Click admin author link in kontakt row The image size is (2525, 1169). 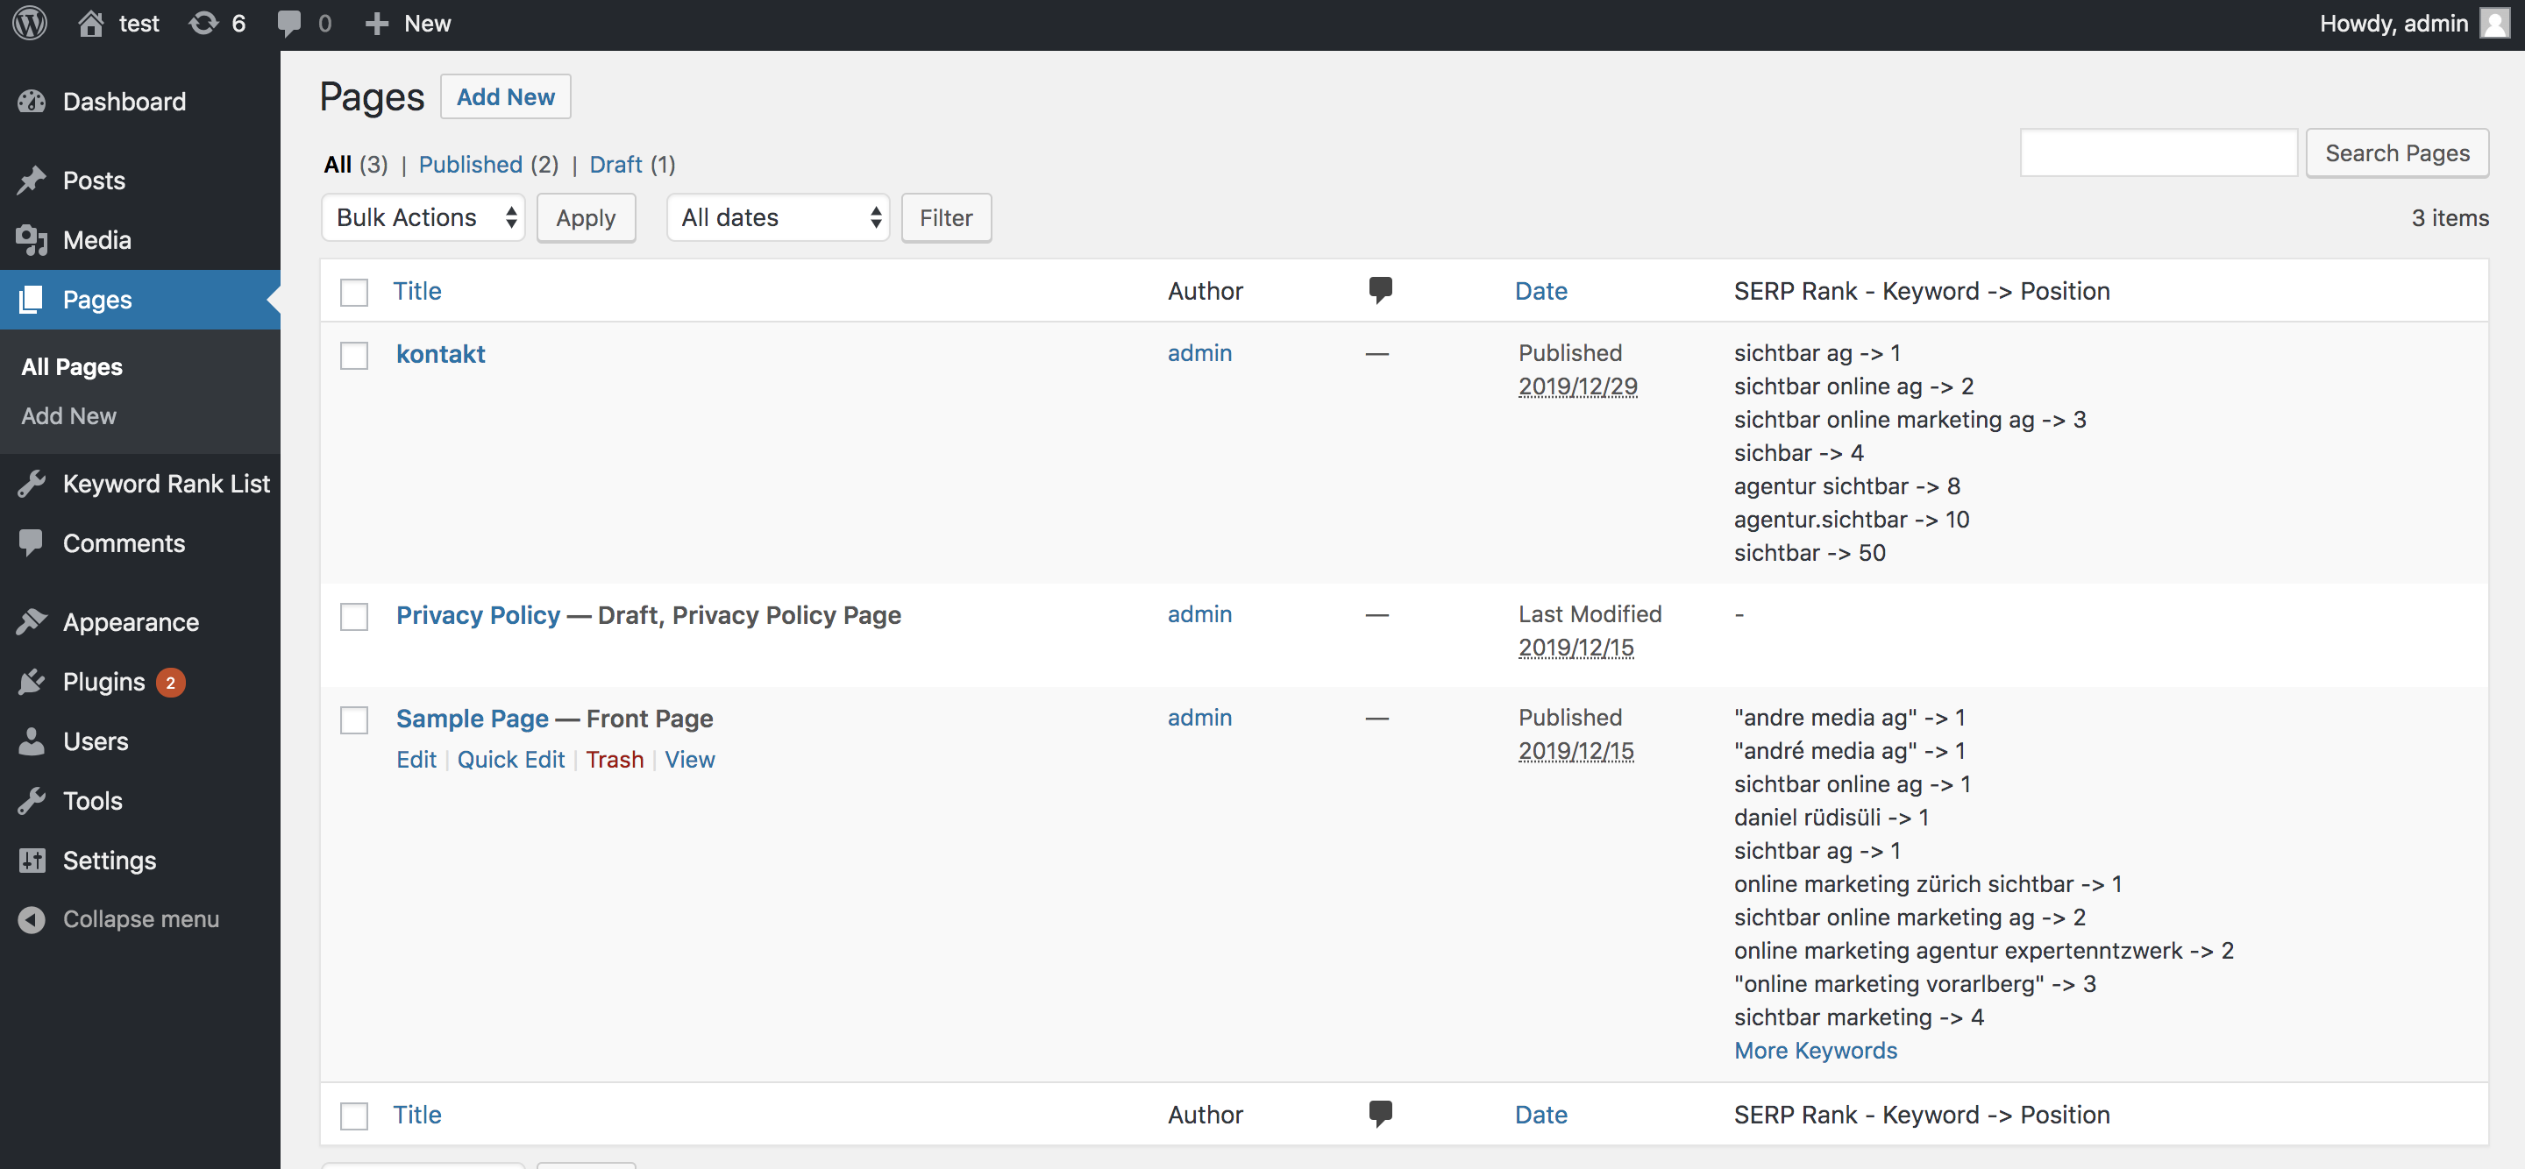[x=1199, y=353]
